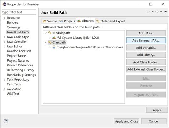
Task: Click Apply and Close
Action: coord(127,121)
